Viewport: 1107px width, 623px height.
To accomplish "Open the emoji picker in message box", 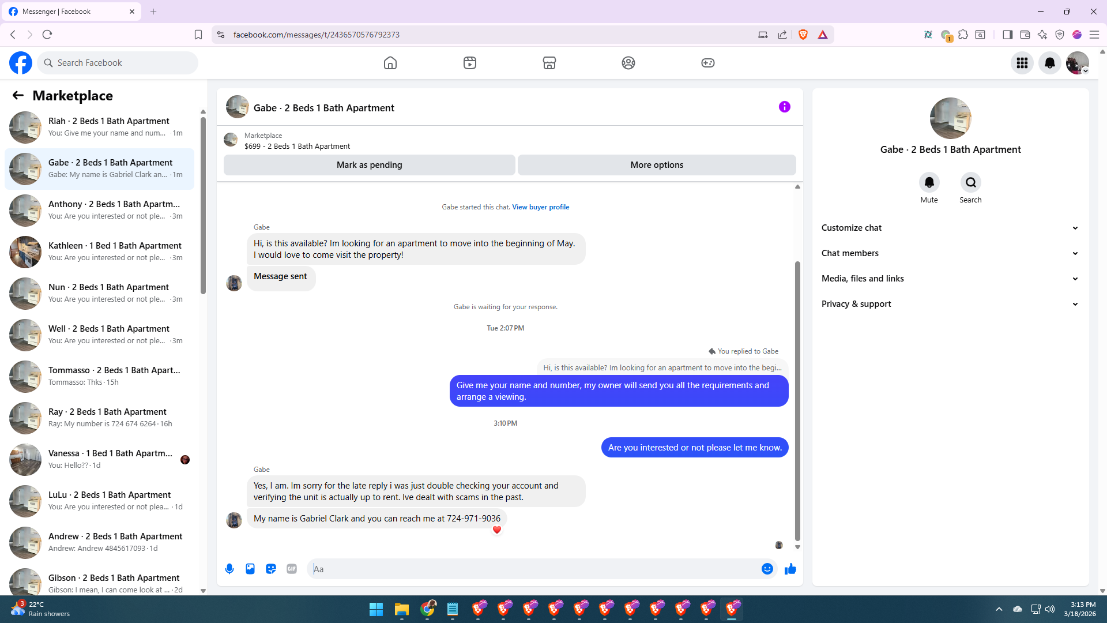I will click(x=767, y=569).
